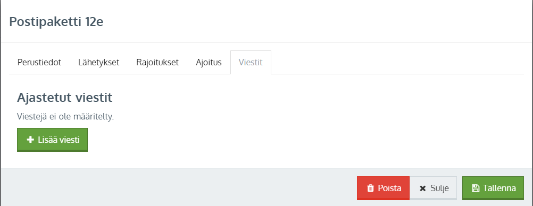The height and width of the screenshot is (206, 533).
Task: Click the text Viestejä ei ole määritelty
Action: pos(65,117)
